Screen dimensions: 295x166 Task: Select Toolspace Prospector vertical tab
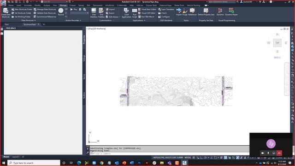click(x=84, y=39)
